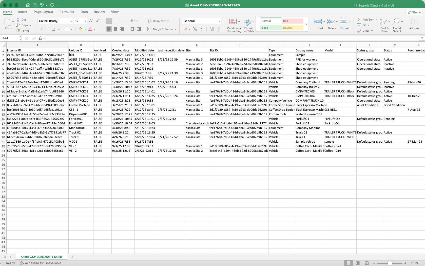Screen dimensions: 425x266
Task: Redo the last action
Action: [x=52, y=5]
